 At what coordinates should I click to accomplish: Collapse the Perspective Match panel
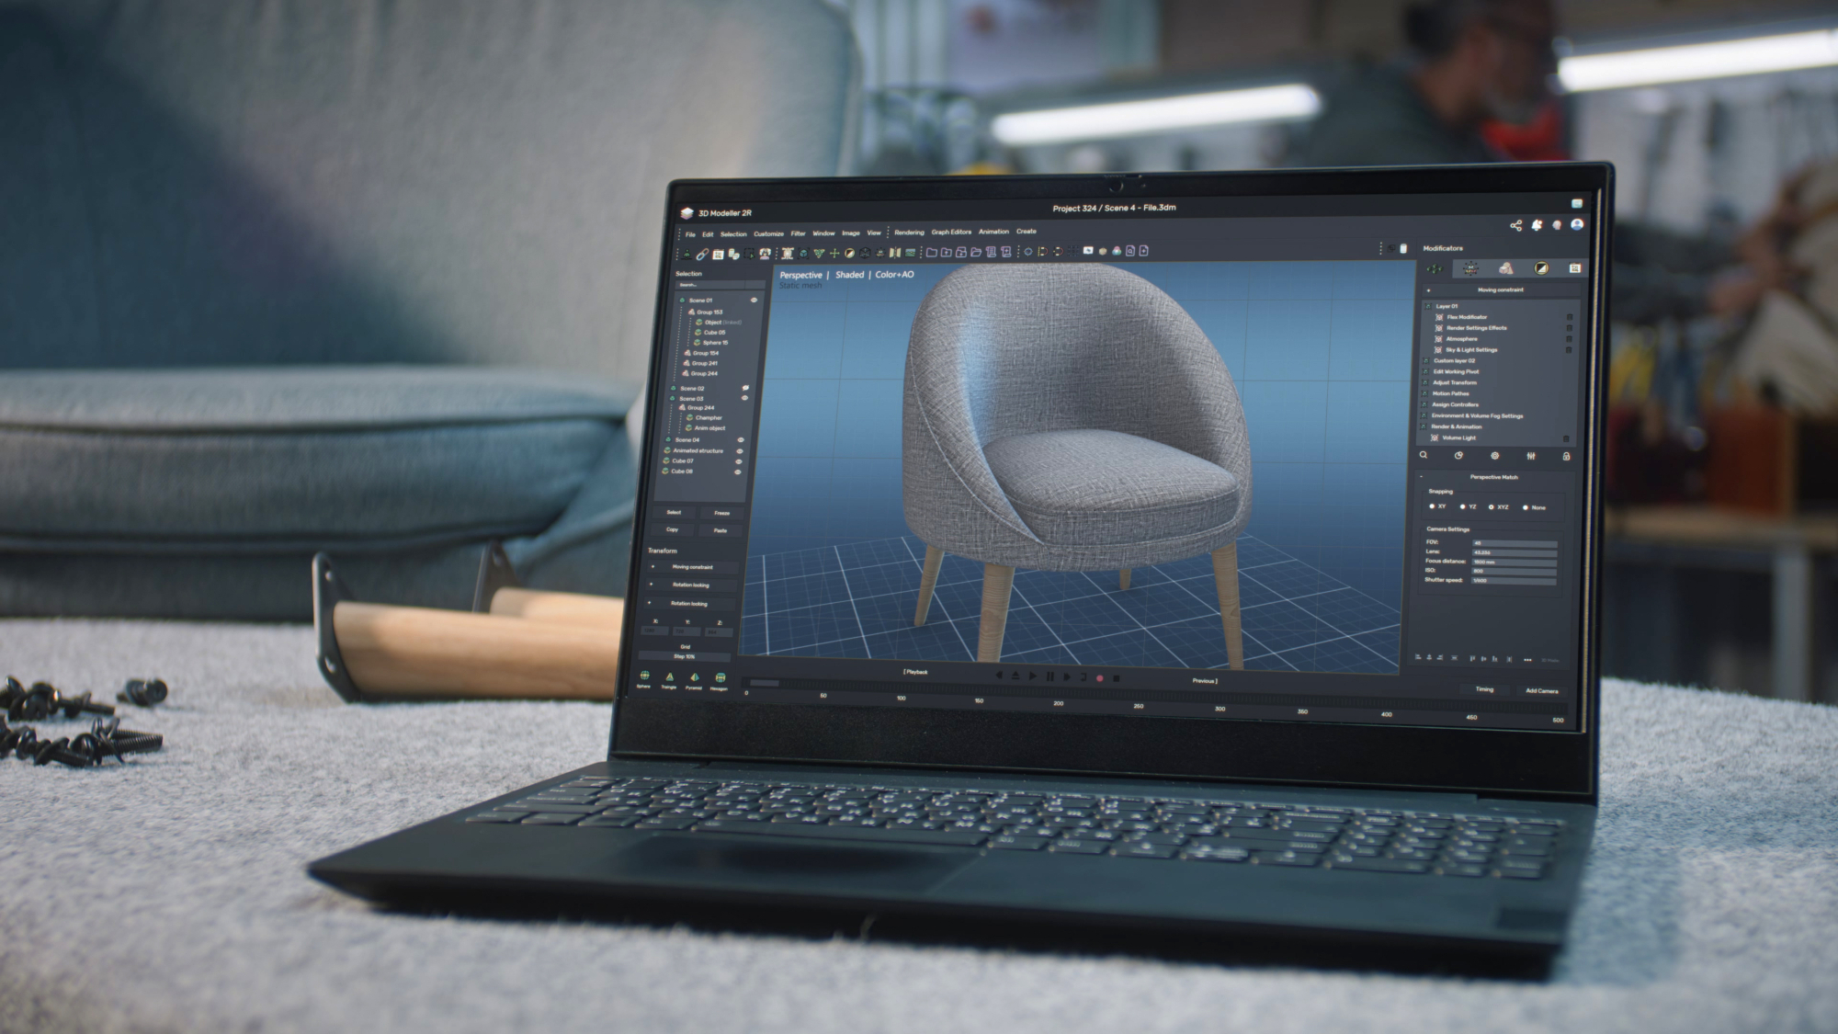click(1421, 477)
